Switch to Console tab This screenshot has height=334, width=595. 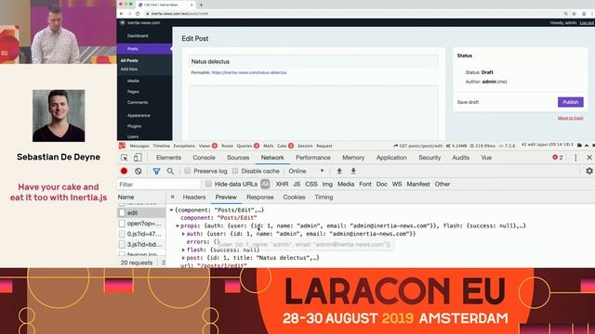[205, 158]
